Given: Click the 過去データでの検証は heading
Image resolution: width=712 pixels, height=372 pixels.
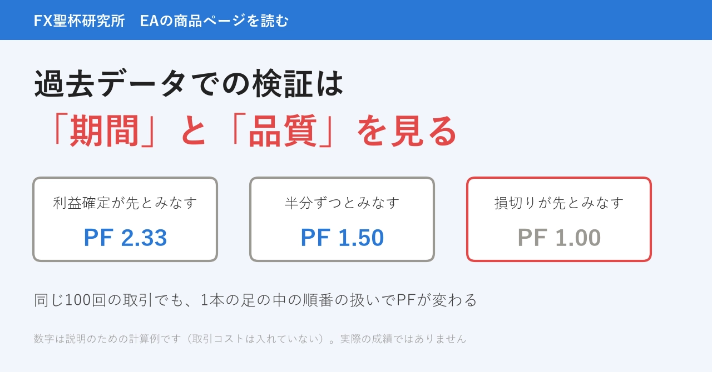Looking at the screenshot, I should point(189,84).
